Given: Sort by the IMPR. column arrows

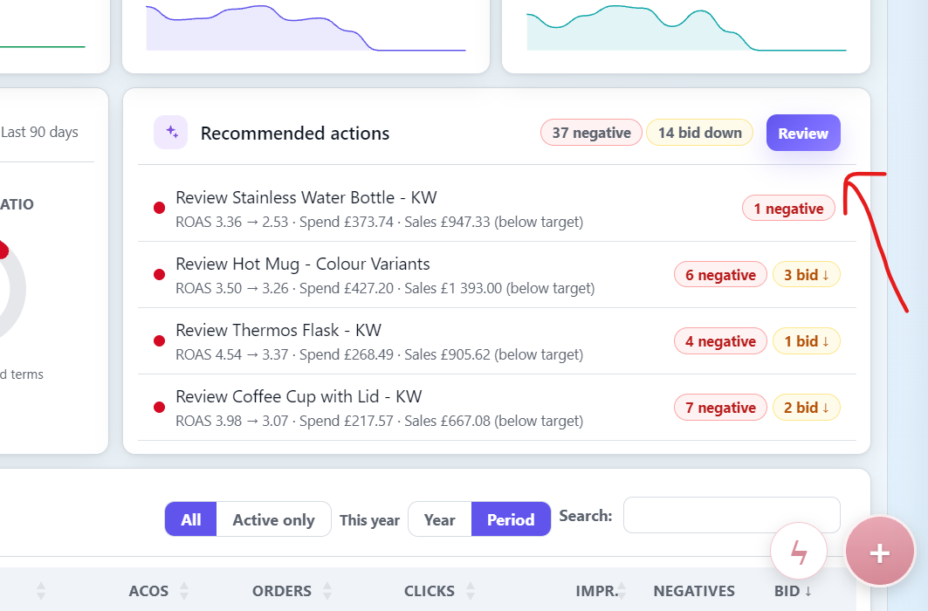Looking at the screenshot, I should tap(622, 590).
